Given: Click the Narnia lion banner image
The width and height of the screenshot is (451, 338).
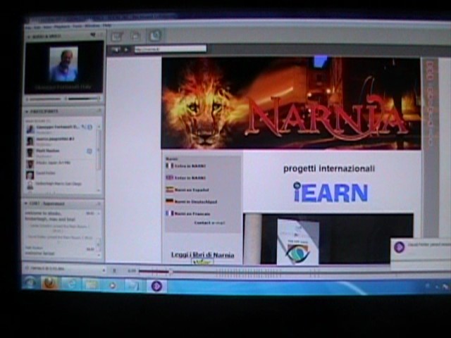Looking at the screenshot, I should pyautogui.click(x=291, y=104).
